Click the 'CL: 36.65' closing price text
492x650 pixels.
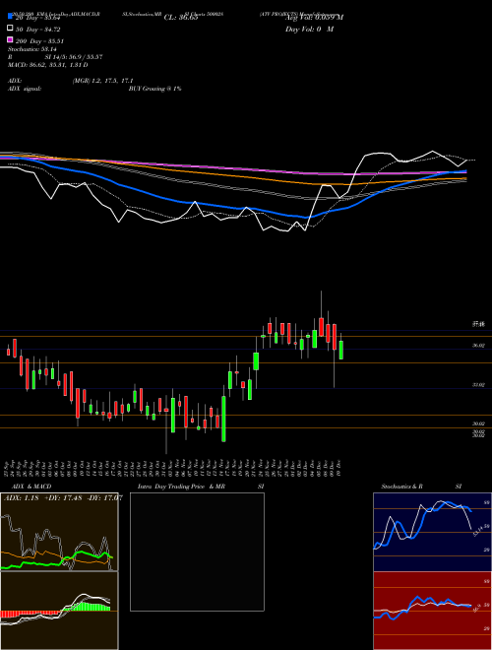[x=181, y=18]
